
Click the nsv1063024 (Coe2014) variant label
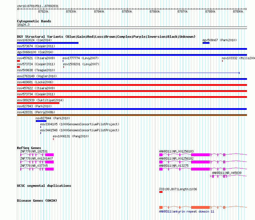34,40
